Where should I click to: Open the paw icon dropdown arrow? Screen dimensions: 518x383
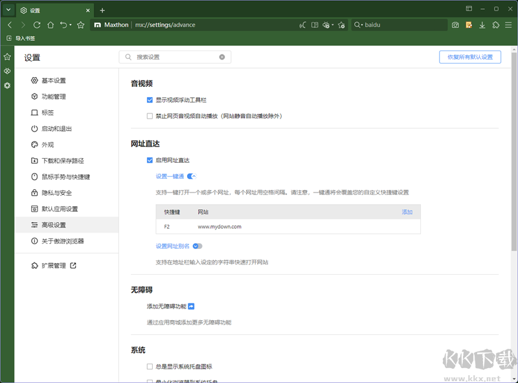(332, 25)
